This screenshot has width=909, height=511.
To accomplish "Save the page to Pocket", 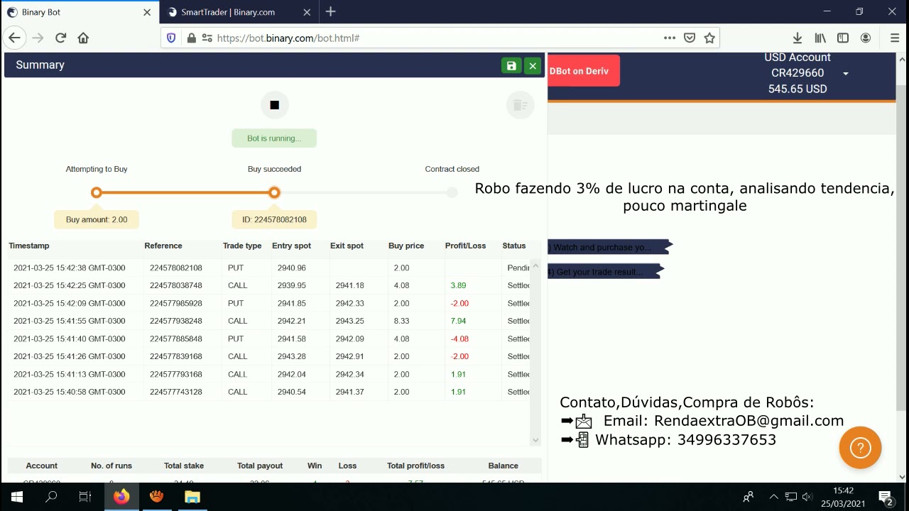I will pyautogui.click(x=689, y=38).
